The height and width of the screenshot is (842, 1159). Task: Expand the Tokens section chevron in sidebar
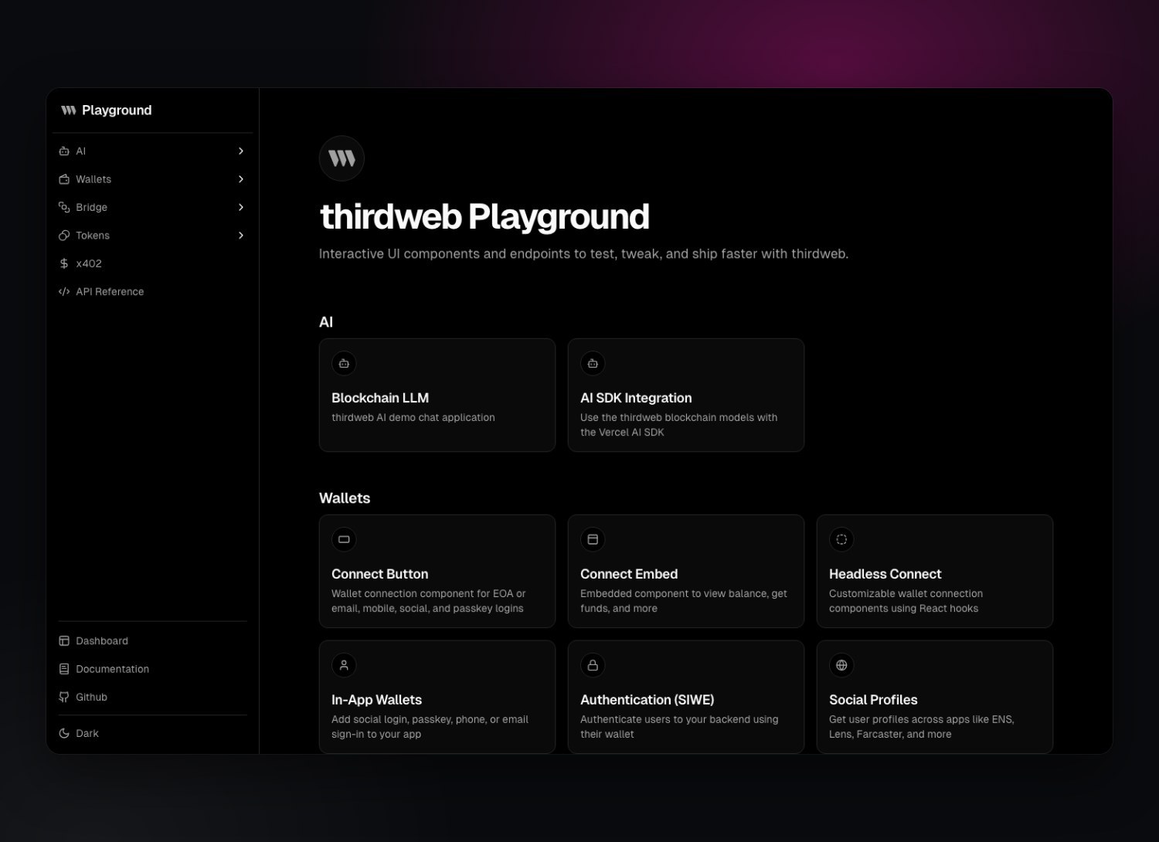(241, 236)
